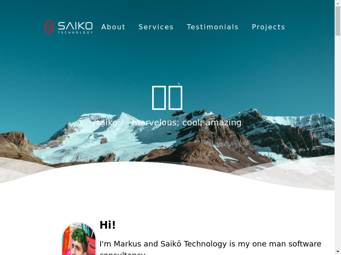Click the word 'amazing' in the tagline
Image resolution: width=341 pixels, height=255 pixels.
tap(223, 123)
